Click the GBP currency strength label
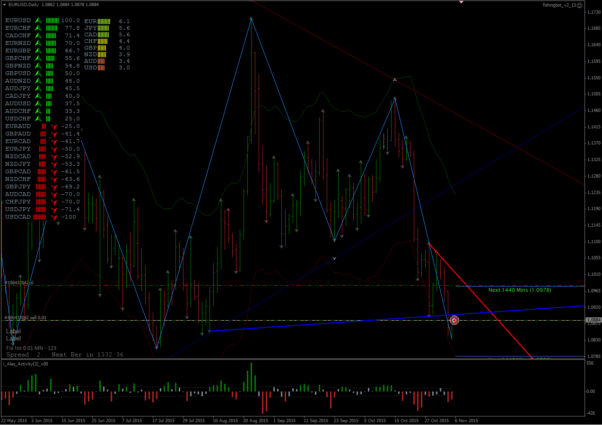The image size is (602, 425). pyautogui.click(x=90, y=48)
